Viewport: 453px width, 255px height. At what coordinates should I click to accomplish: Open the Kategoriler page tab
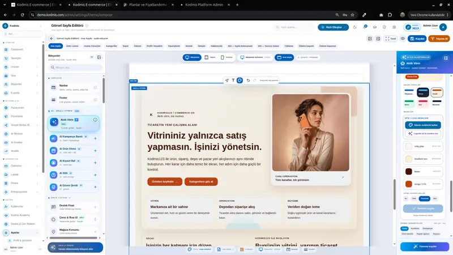click(112, 46)
